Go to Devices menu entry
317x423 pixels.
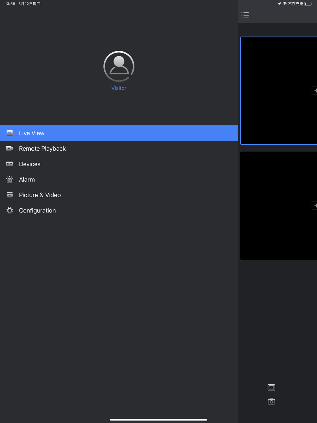119,164
